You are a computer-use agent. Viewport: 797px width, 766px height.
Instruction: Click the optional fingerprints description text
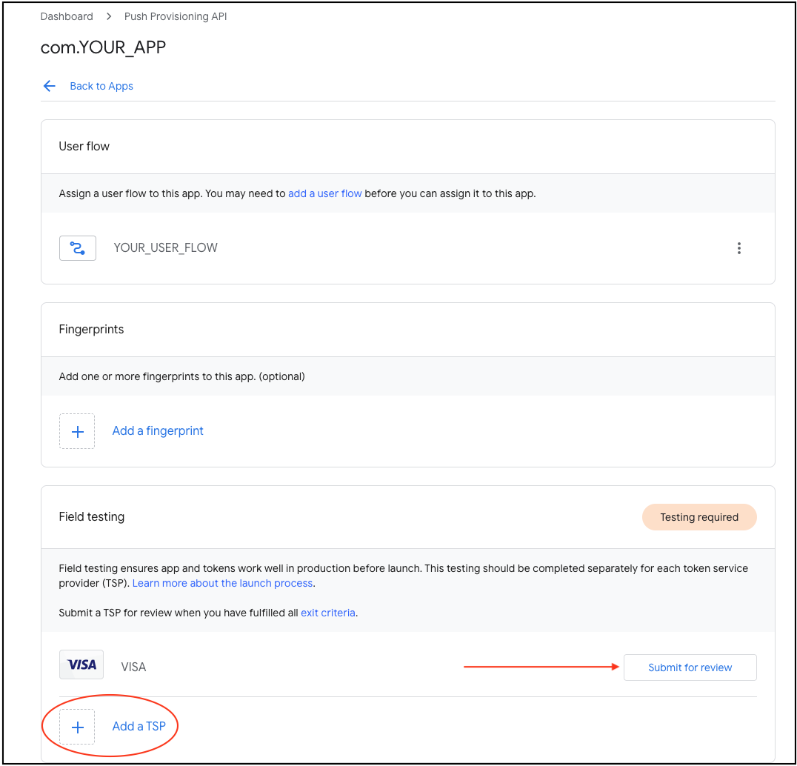182,376
